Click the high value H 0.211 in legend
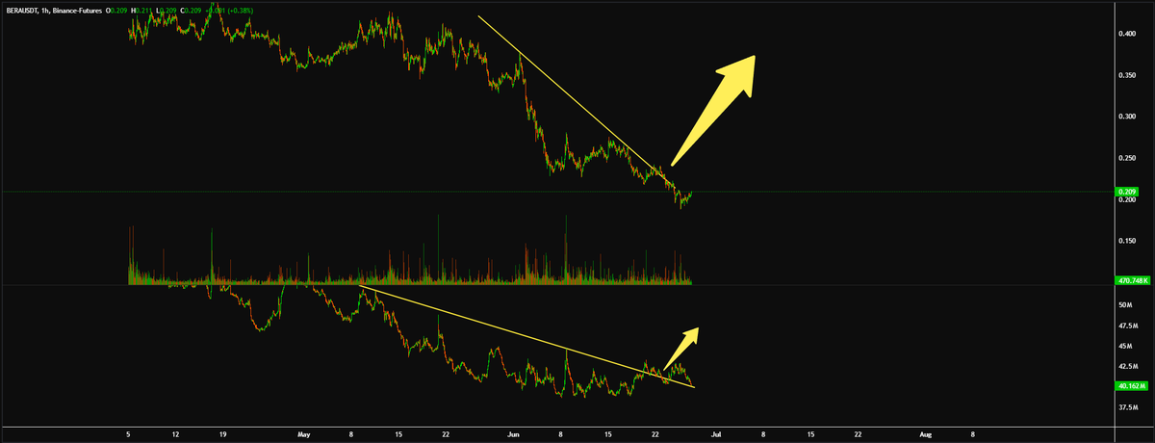 [x=141, y=9]
